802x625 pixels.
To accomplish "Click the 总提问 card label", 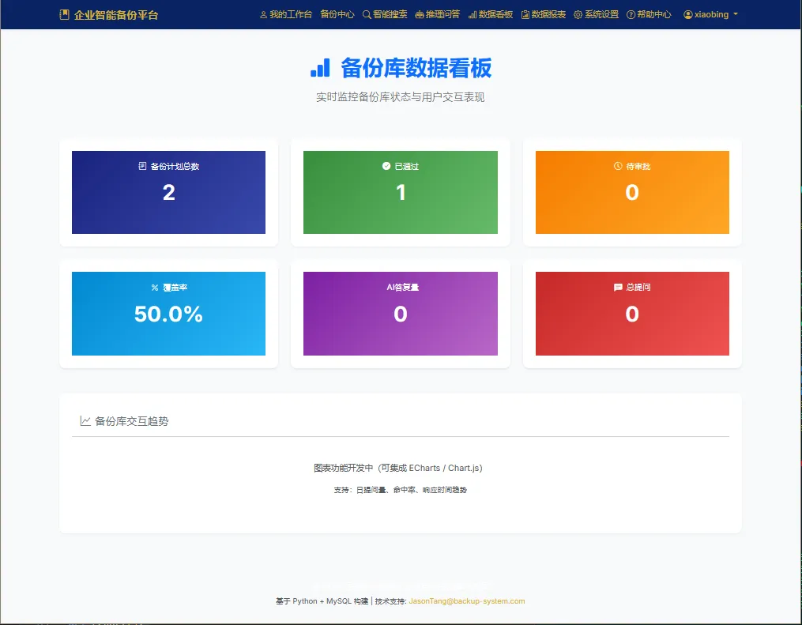I will tap(638, 288).
